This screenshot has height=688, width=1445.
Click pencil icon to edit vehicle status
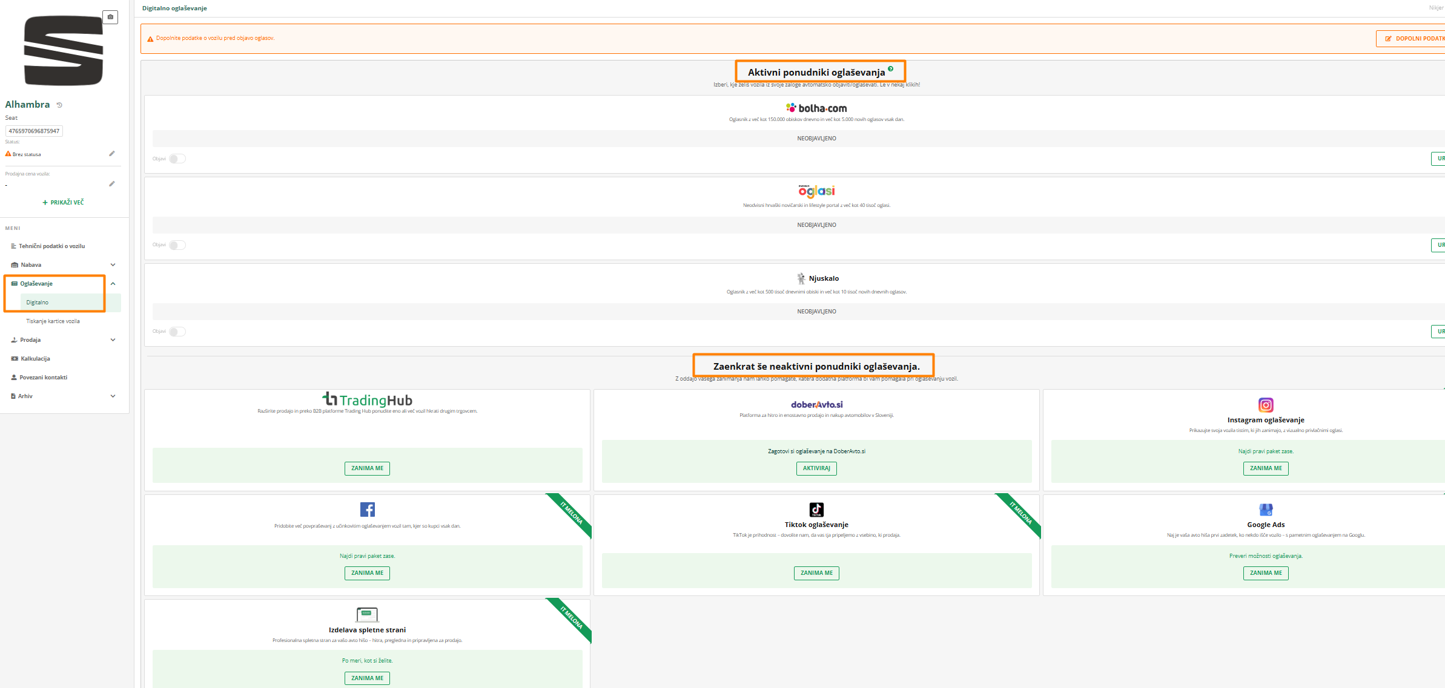(112, 154)
